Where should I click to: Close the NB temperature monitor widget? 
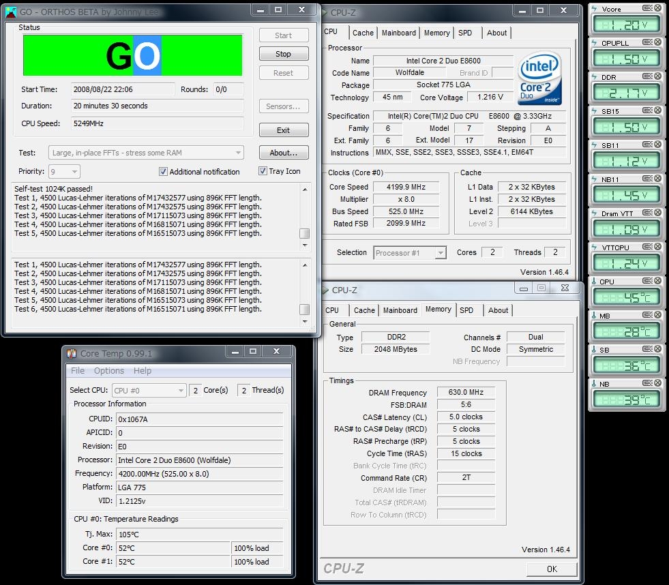657,384
